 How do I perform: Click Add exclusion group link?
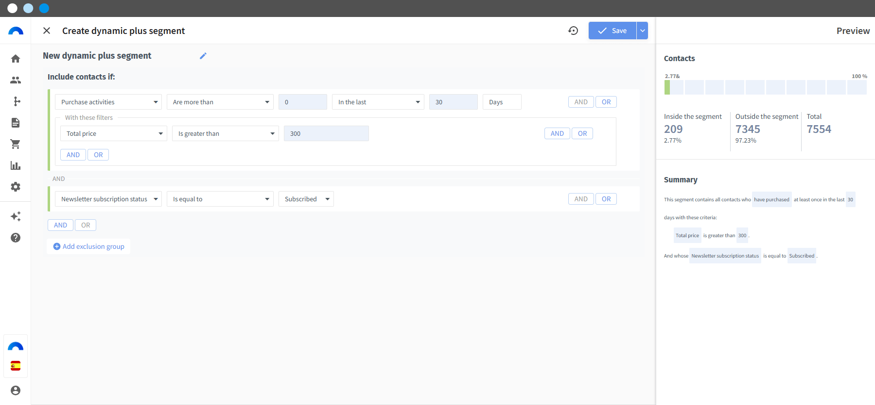point(88,246)
